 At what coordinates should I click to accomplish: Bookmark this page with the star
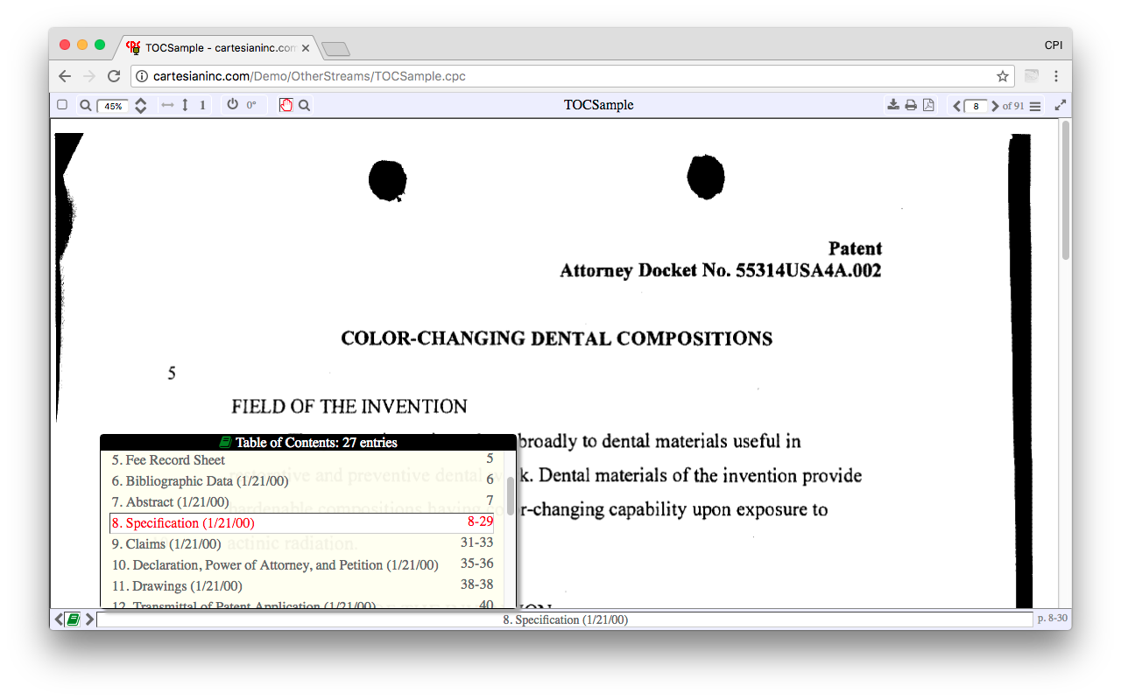[x=1003, y=76]
